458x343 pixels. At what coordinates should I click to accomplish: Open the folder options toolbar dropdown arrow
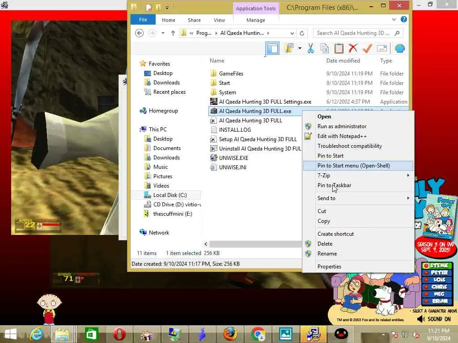pyautogui.click(x=300, y=48)
